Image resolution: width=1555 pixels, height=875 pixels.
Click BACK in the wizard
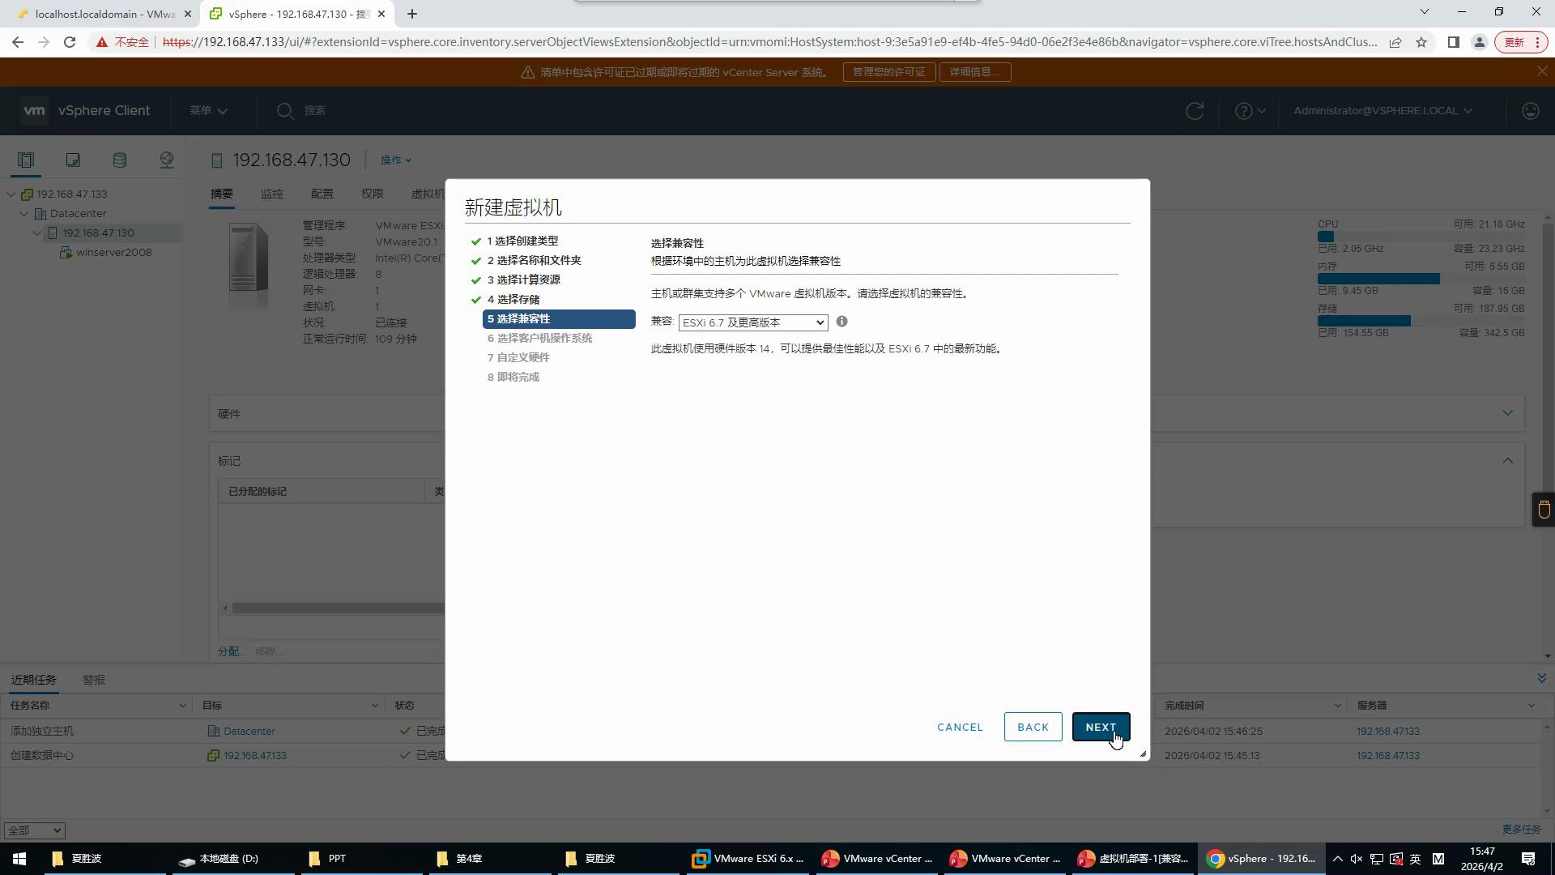pos(1033,727)
